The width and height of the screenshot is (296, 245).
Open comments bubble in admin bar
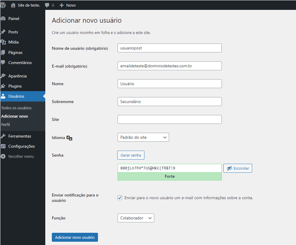pyautogui.click(x=47, y=5)
